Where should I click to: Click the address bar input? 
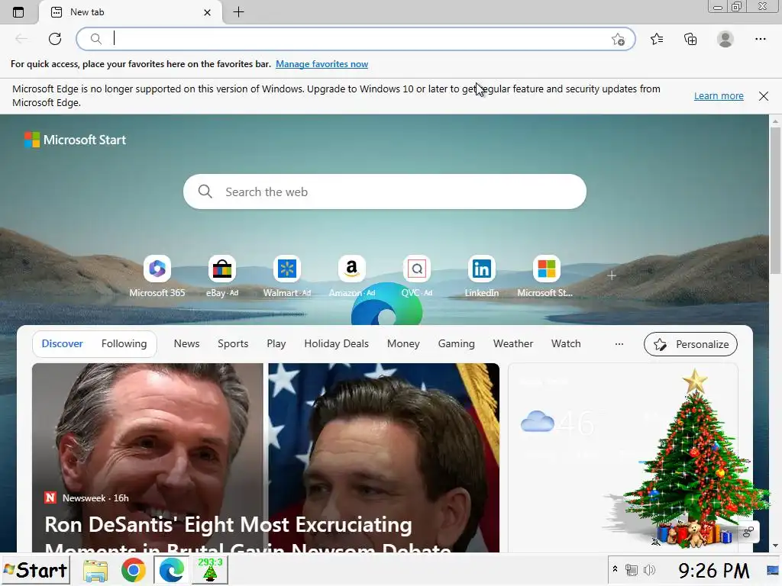[355, 39]
